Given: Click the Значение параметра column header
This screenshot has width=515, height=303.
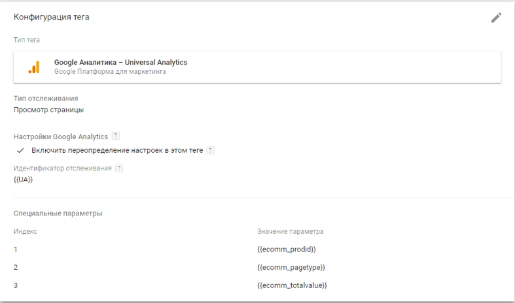Looking at the screenshot, I should (x=291, y=231).
